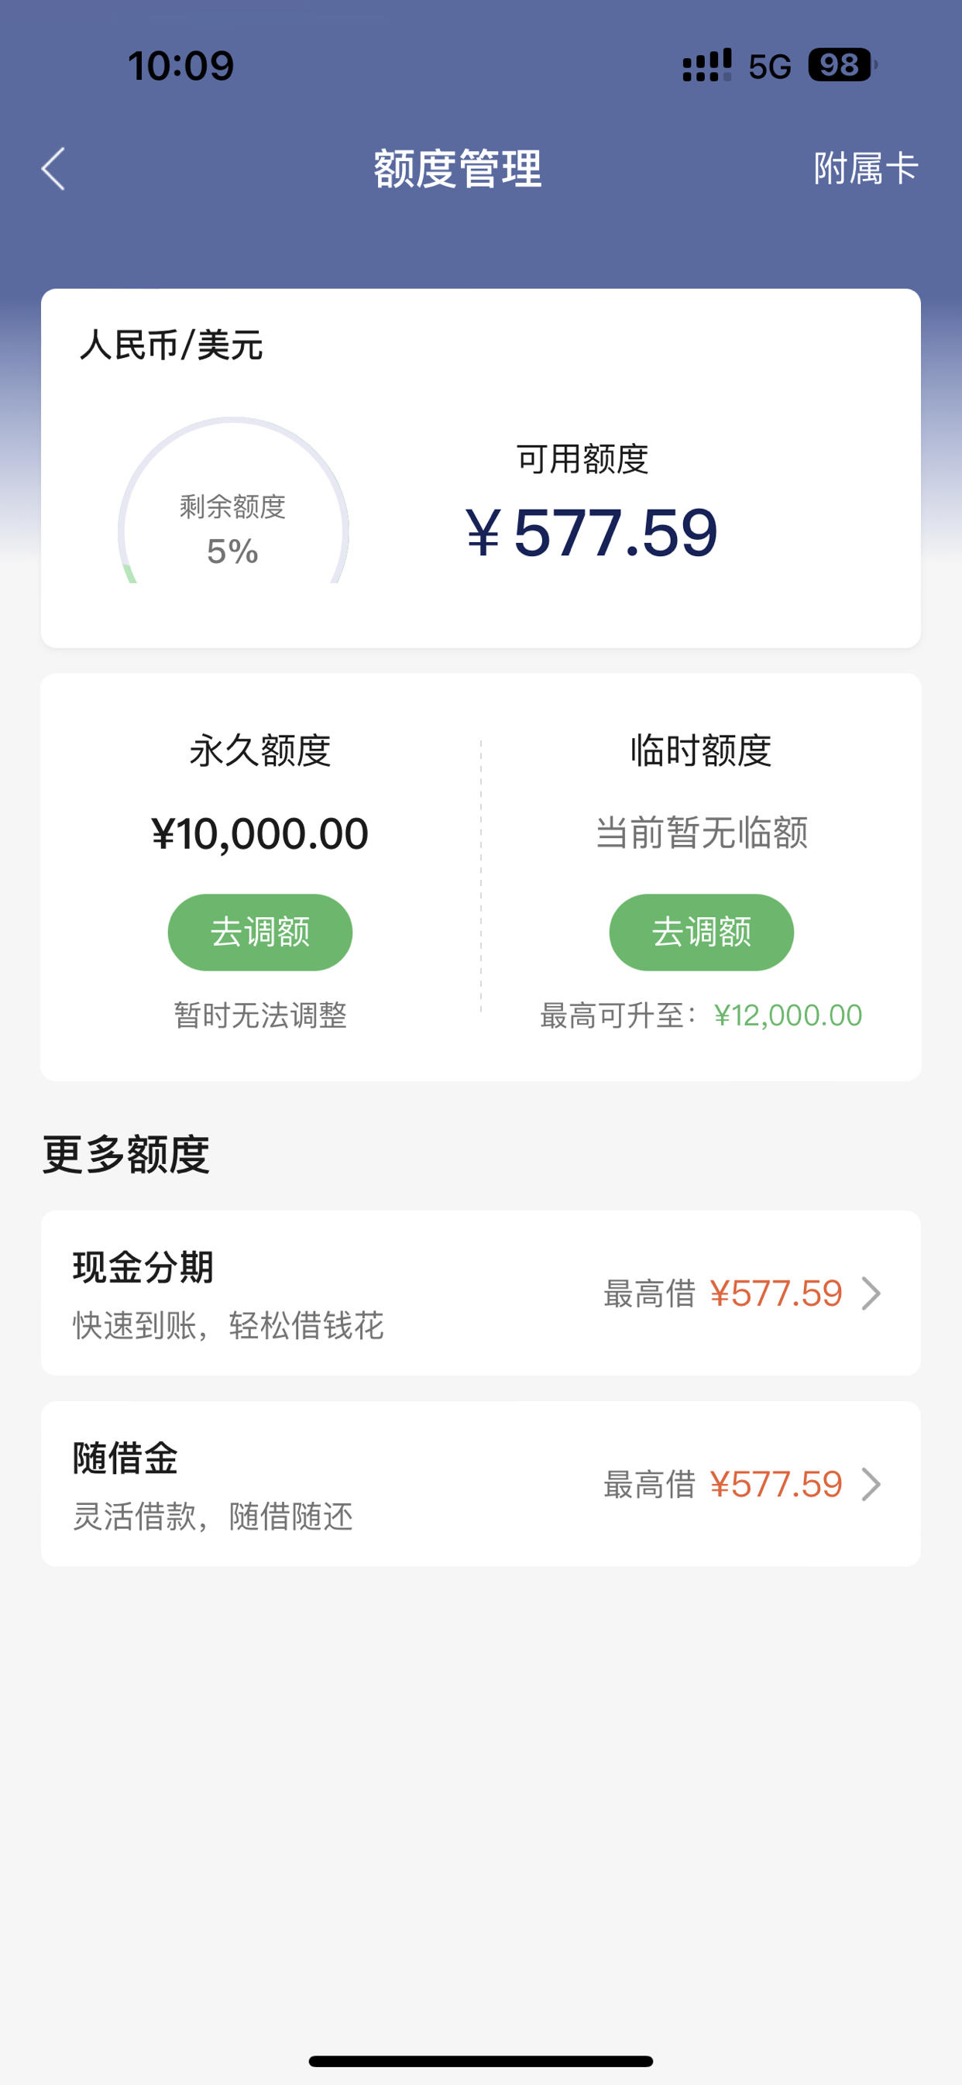Tap the home indicator bar at the bottom
The image size is (962, 2085).
[481, 2061]
